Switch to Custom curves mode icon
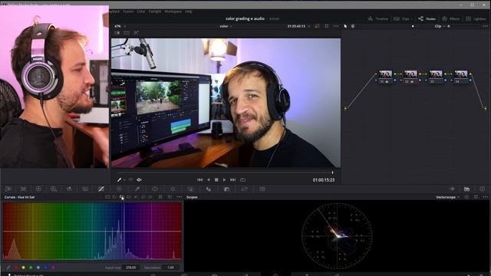Screen dimensions: 491x276 (107, 197)
